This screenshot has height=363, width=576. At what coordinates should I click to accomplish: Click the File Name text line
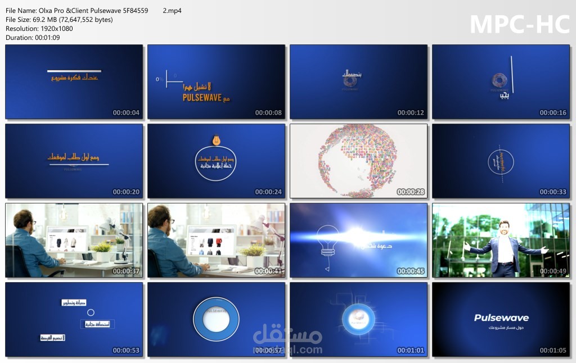pyautogui.click(x=93, y=11)
